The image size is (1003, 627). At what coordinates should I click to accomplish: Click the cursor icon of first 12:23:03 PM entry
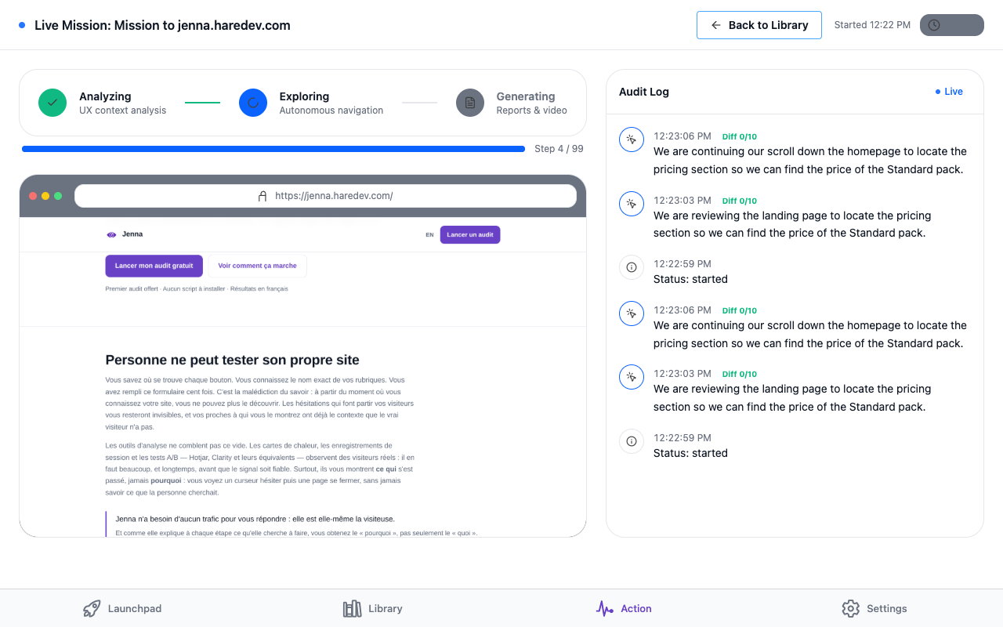coord(632,204)
